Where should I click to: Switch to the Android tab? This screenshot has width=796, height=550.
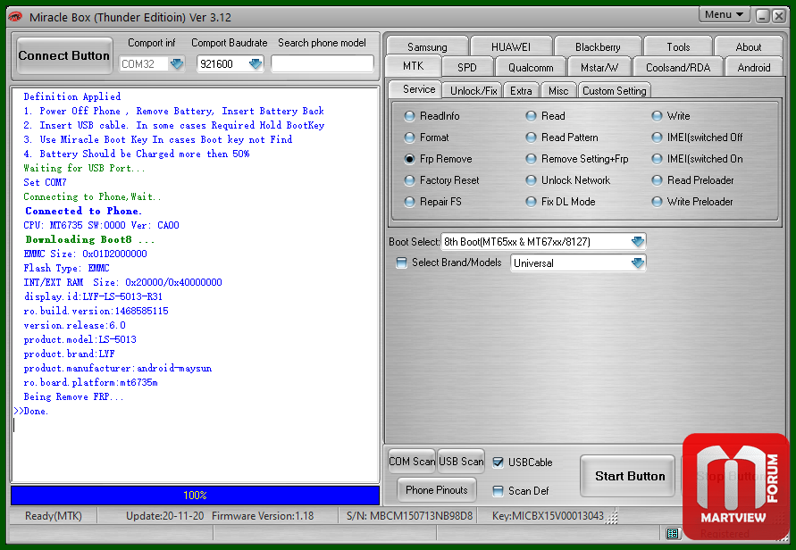coord(753,68)
